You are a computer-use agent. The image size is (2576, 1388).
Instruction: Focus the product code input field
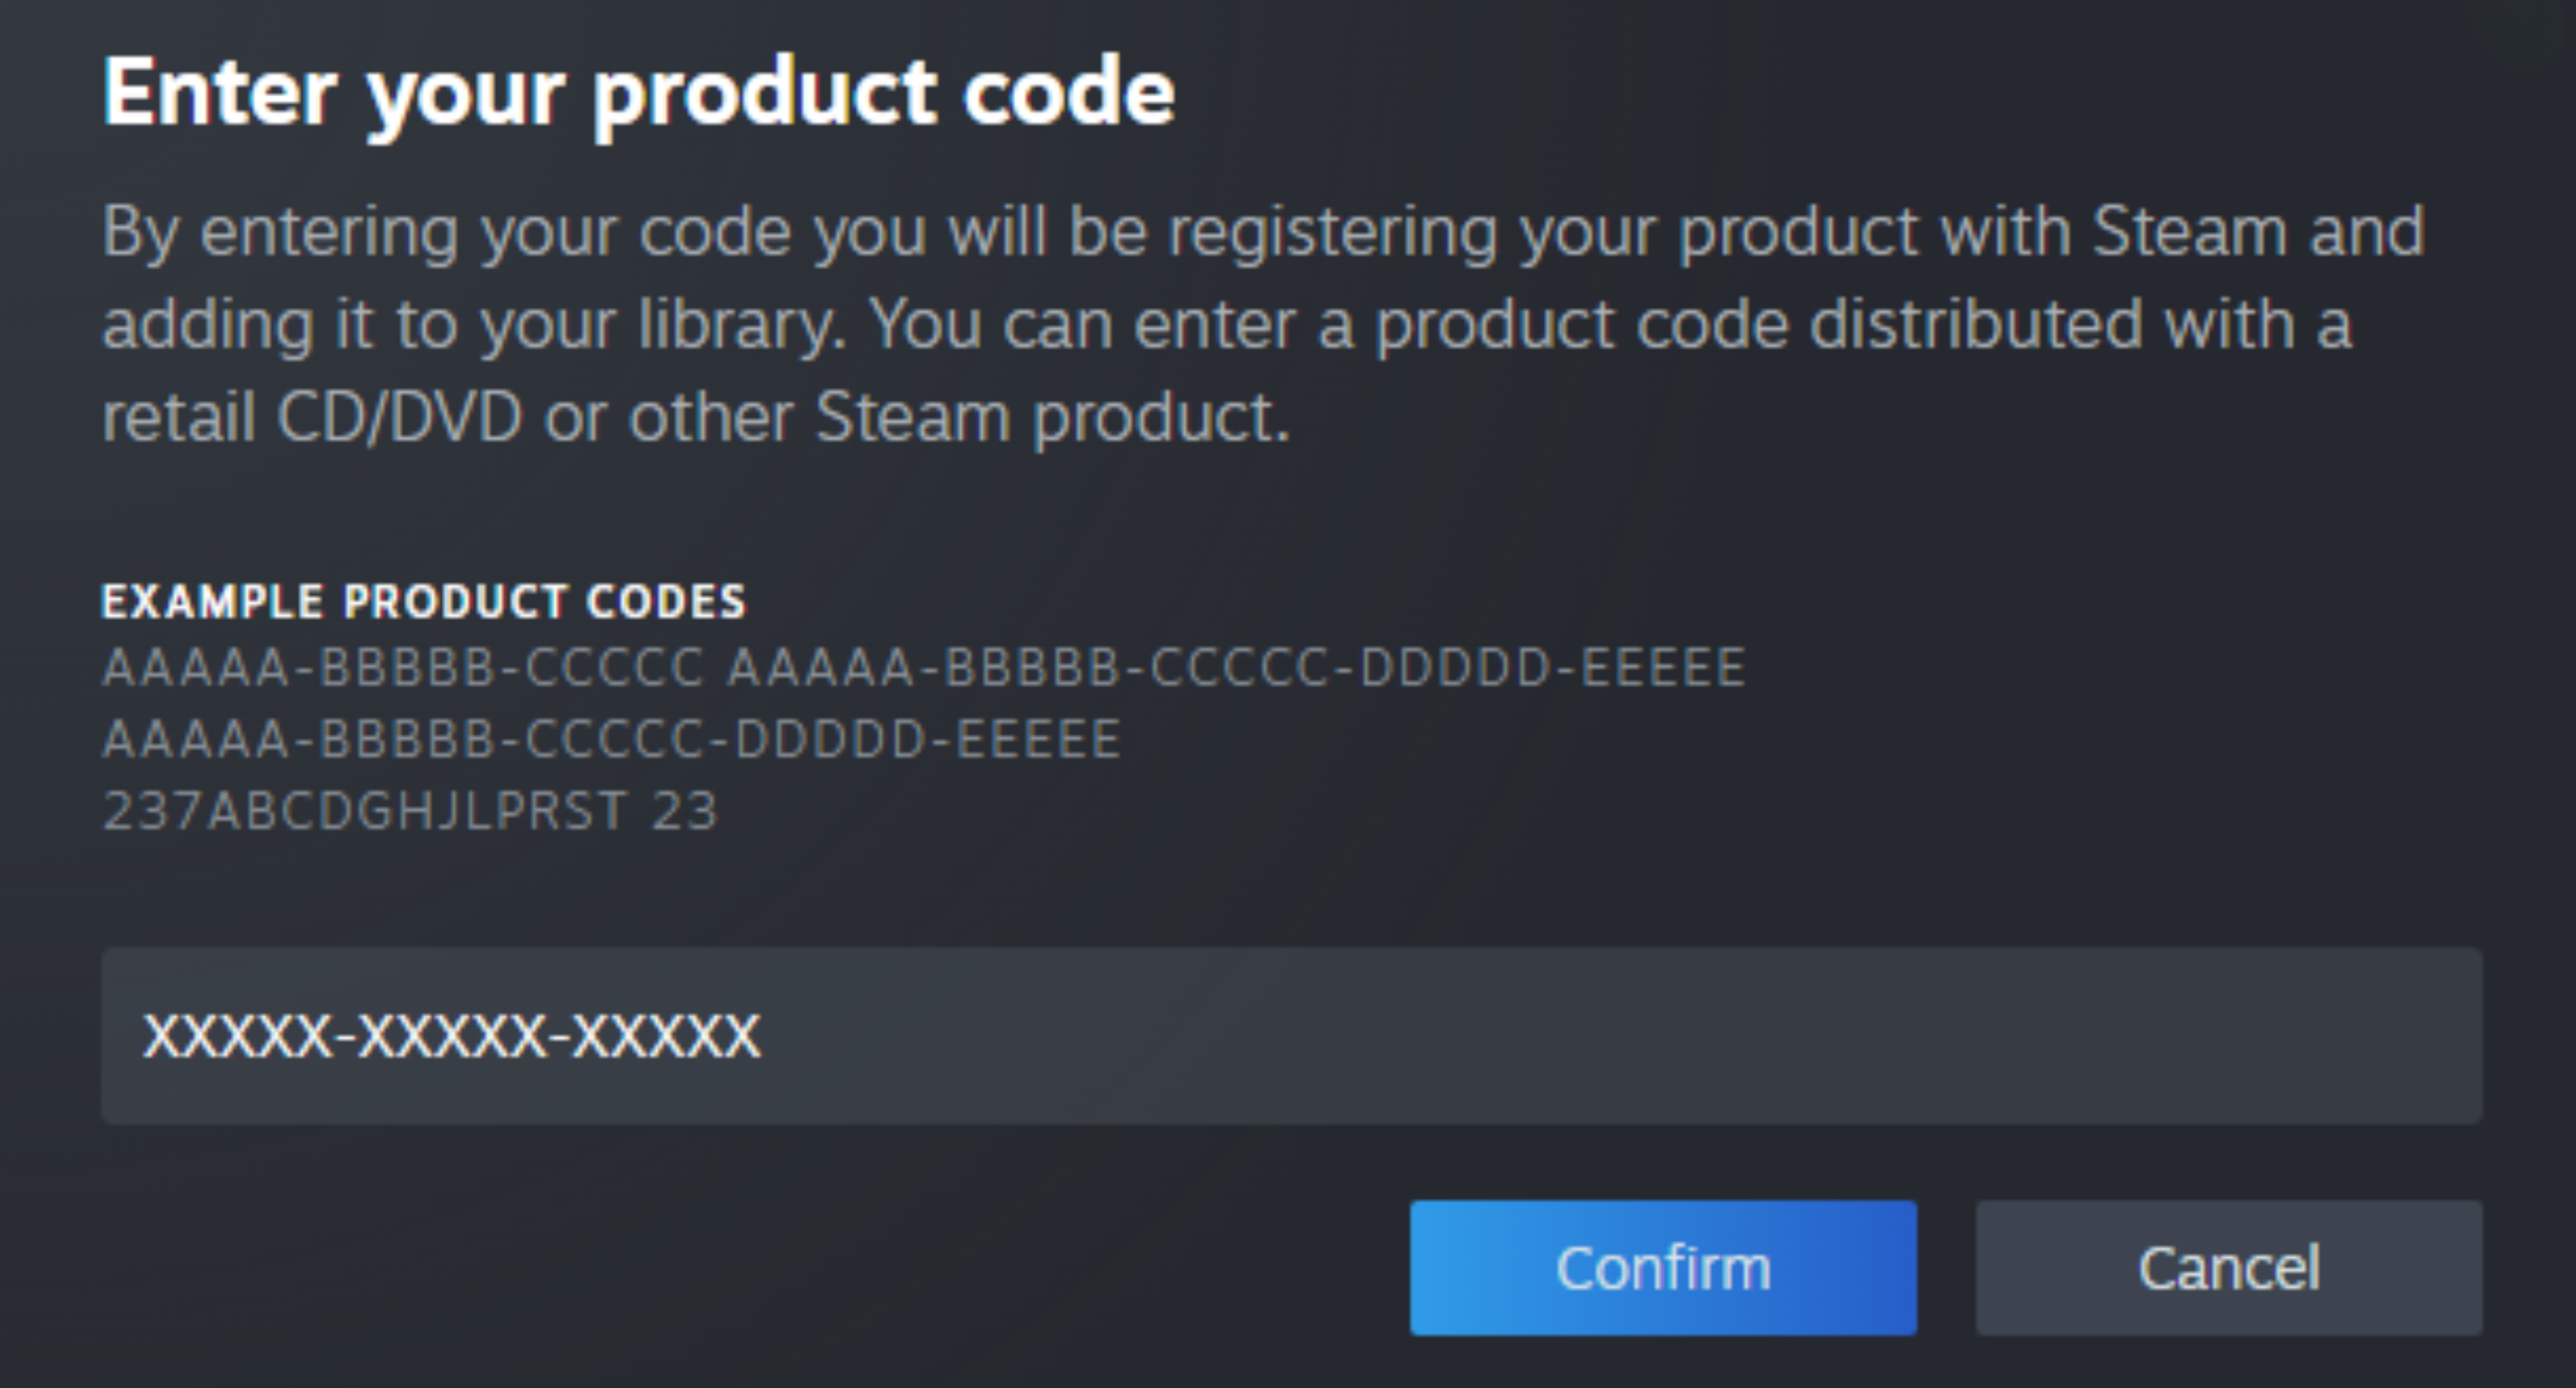(x=1291, y=1035)
